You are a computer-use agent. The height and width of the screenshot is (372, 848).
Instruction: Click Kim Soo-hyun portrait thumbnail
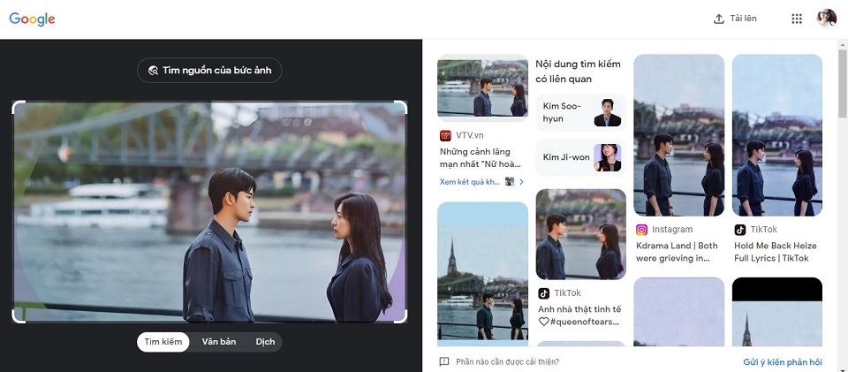coord(608,112)
